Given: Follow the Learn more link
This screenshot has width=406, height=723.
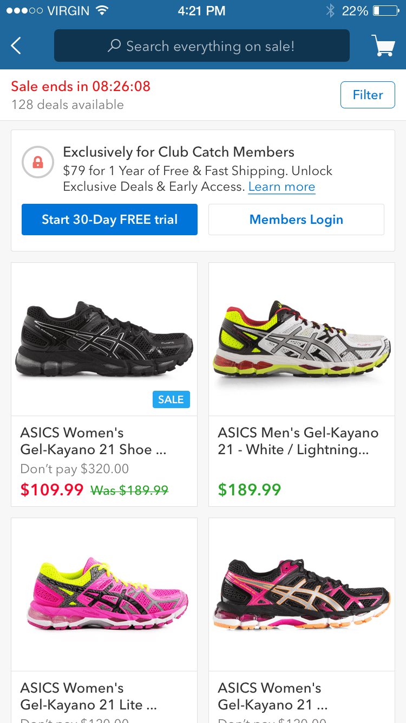Looking at the screenshot, I should coord(281,187).
